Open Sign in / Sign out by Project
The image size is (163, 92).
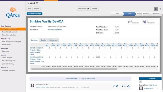click(11, 41)
